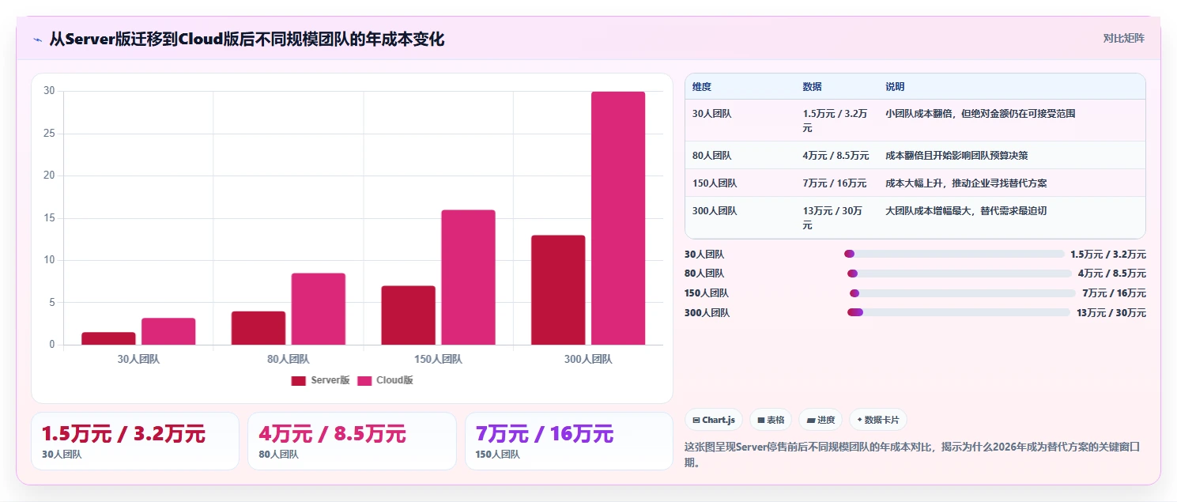Click description 大团队成本增幅最大,替代需求最迫切

[x=966, y=211]
